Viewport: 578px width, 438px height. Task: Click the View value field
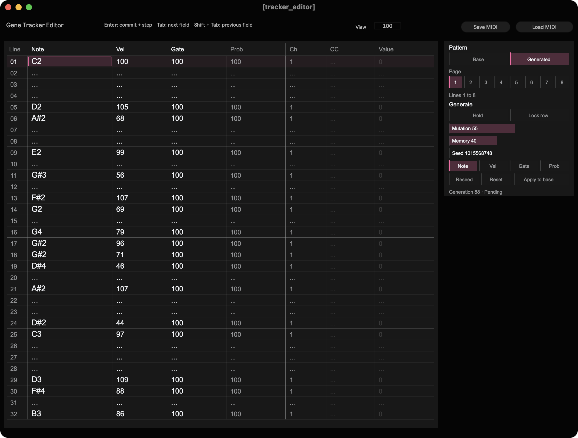coord(387,26)
